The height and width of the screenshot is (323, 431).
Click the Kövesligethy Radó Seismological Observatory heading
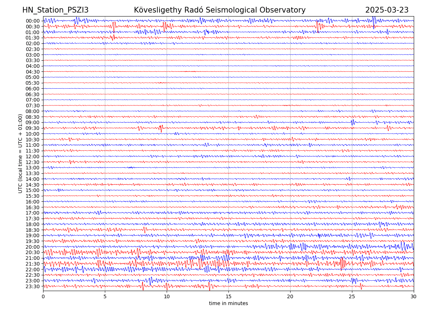pyautogui.click(x=219, y=10)
